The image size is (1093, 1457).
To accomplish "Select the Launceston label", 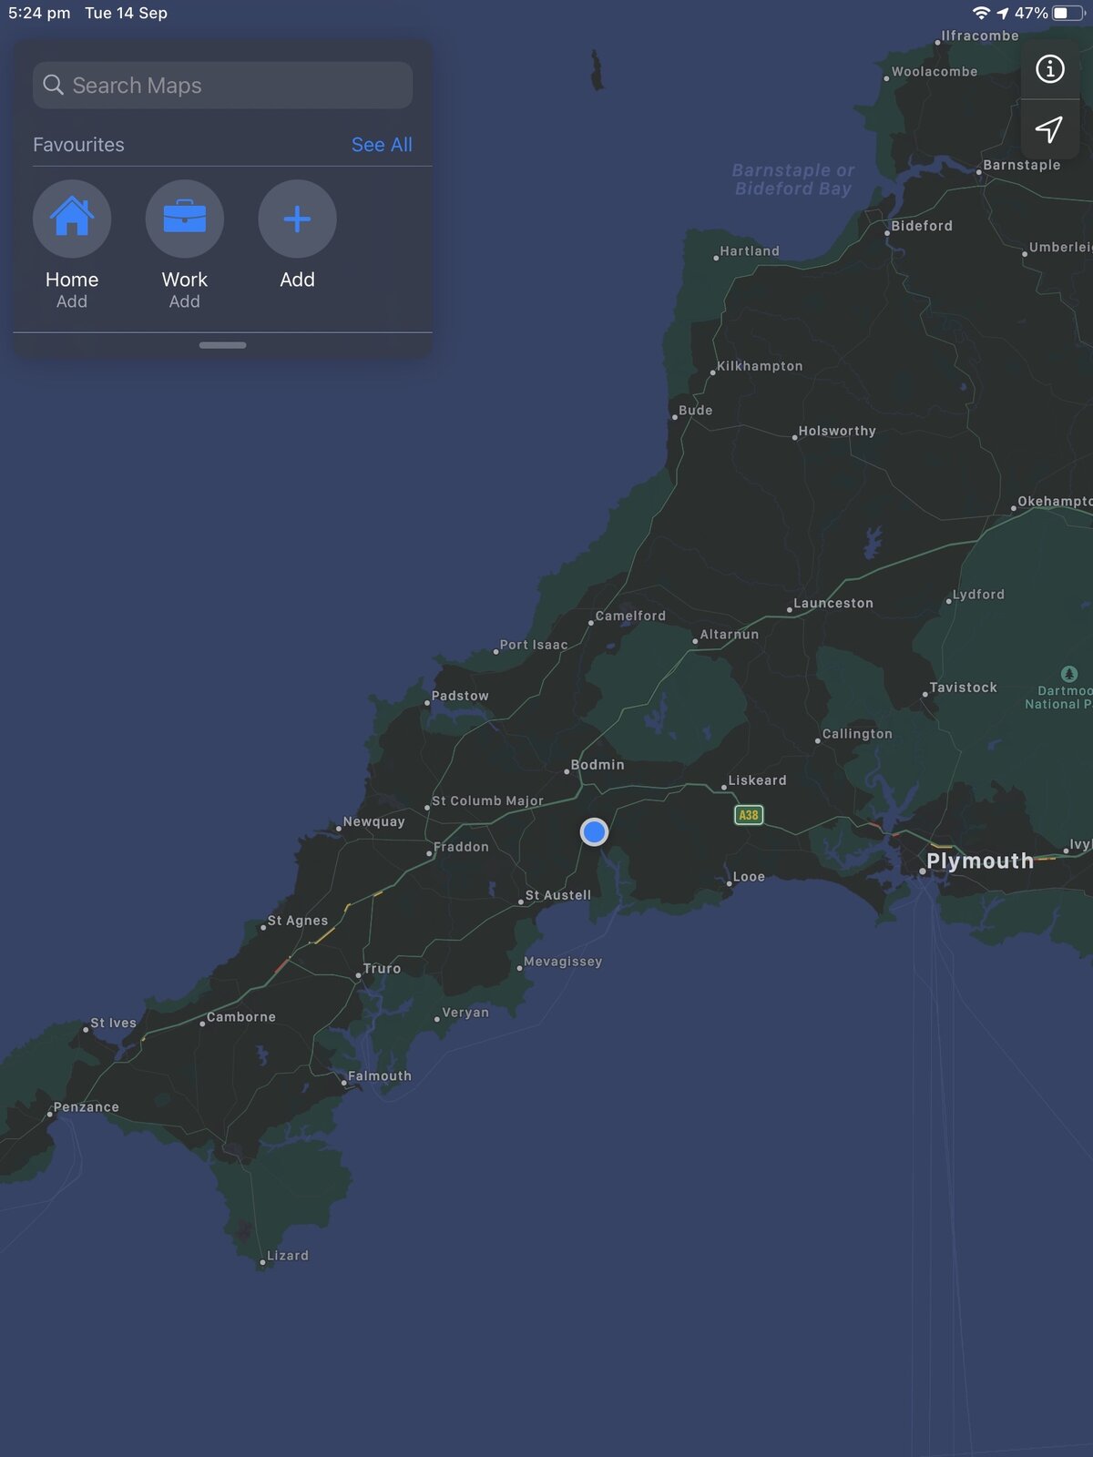I will click(833, 603).
